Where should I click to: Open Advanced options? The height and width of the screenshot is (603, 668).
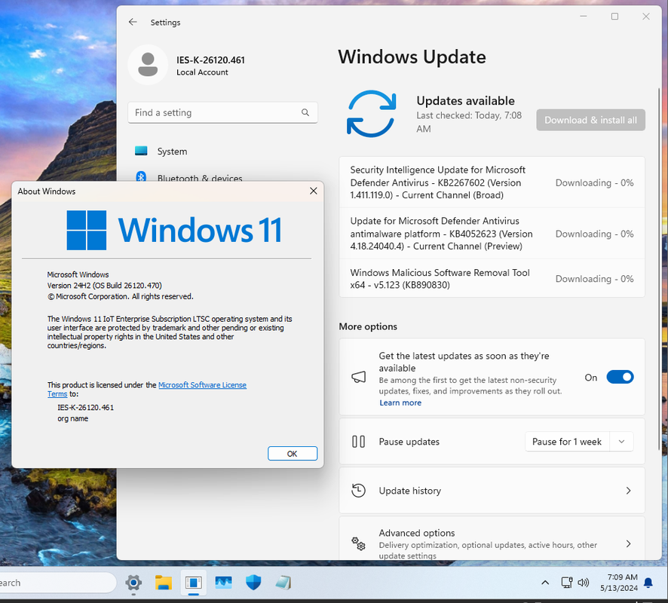492,539
